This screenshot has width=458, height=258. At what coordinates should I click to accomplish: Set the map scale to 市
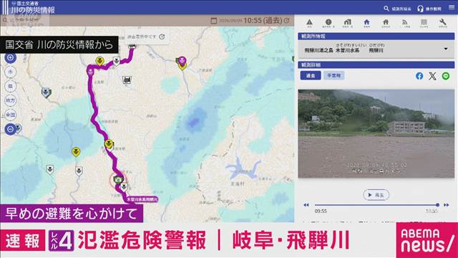[11, 72]
